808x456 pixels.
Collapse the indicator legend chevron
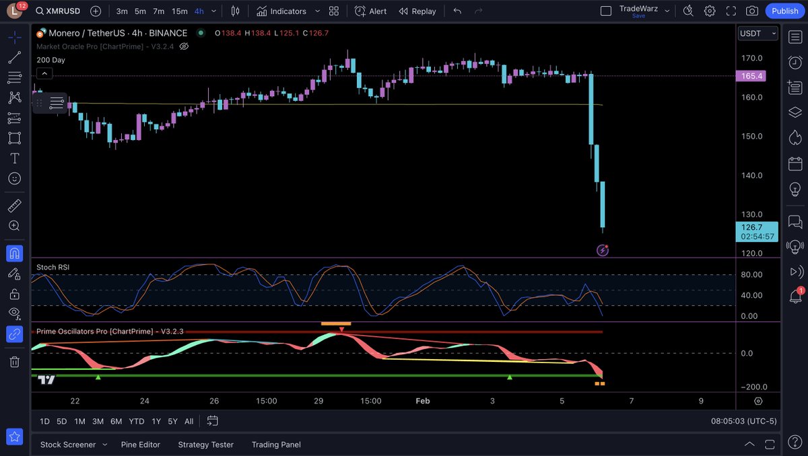(x=44, y=73)
